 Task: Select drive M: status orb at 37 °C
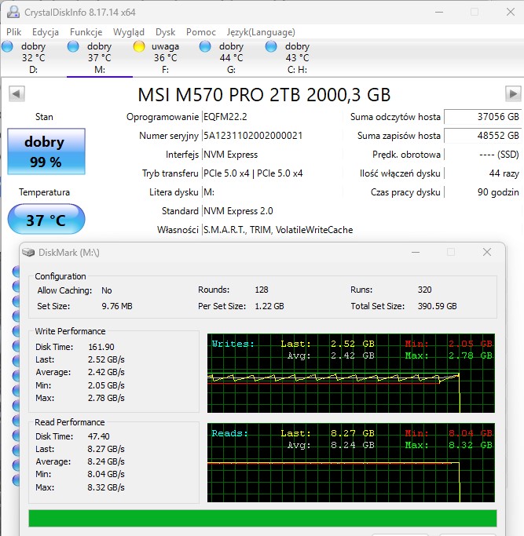(x=74, y=47)
